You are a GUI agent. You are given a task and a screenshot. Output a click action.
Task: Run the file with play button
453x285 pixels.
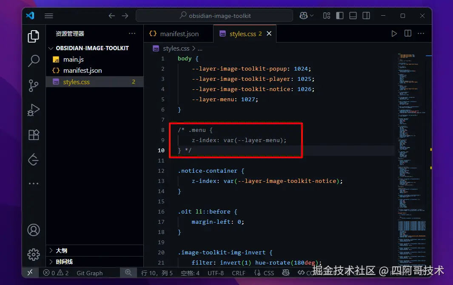coord(394,34)
